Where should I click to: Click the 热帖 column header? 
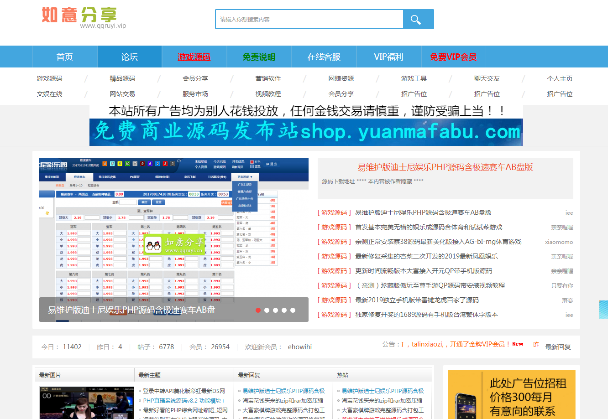point(342,375)
